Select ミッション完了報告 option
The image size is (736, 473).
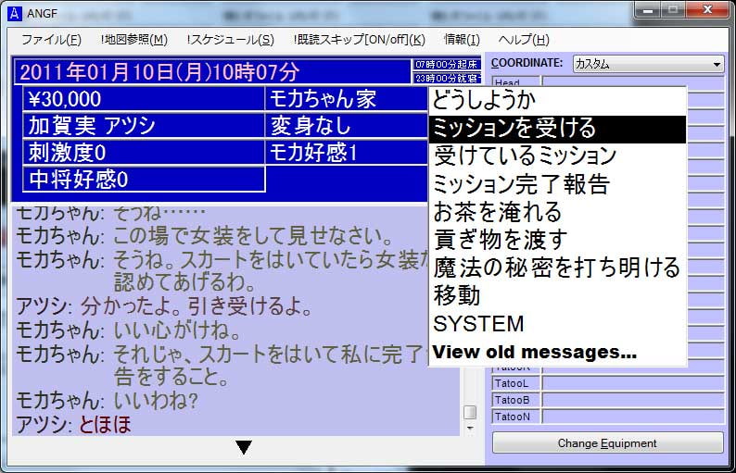[x=521, y=184]
